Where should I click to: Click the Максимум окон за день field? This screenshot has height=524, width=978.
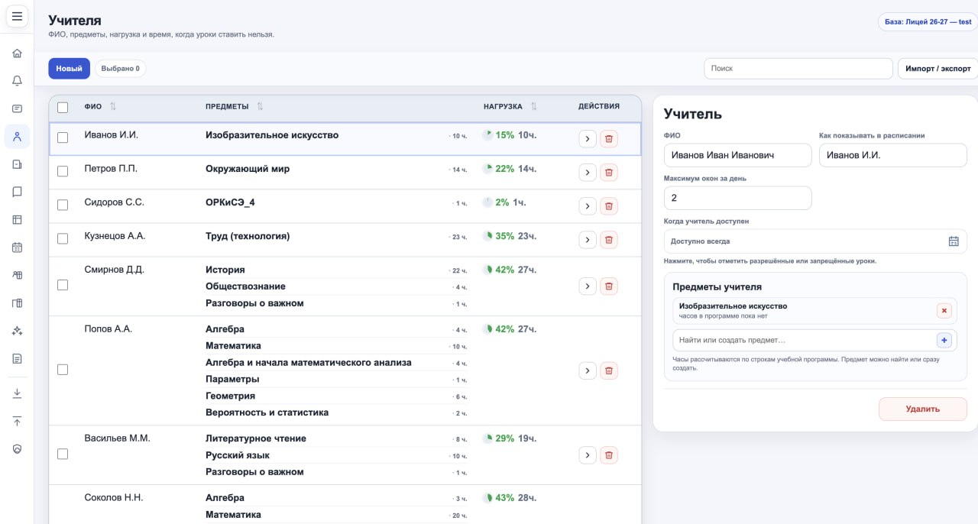coord(737,198)
